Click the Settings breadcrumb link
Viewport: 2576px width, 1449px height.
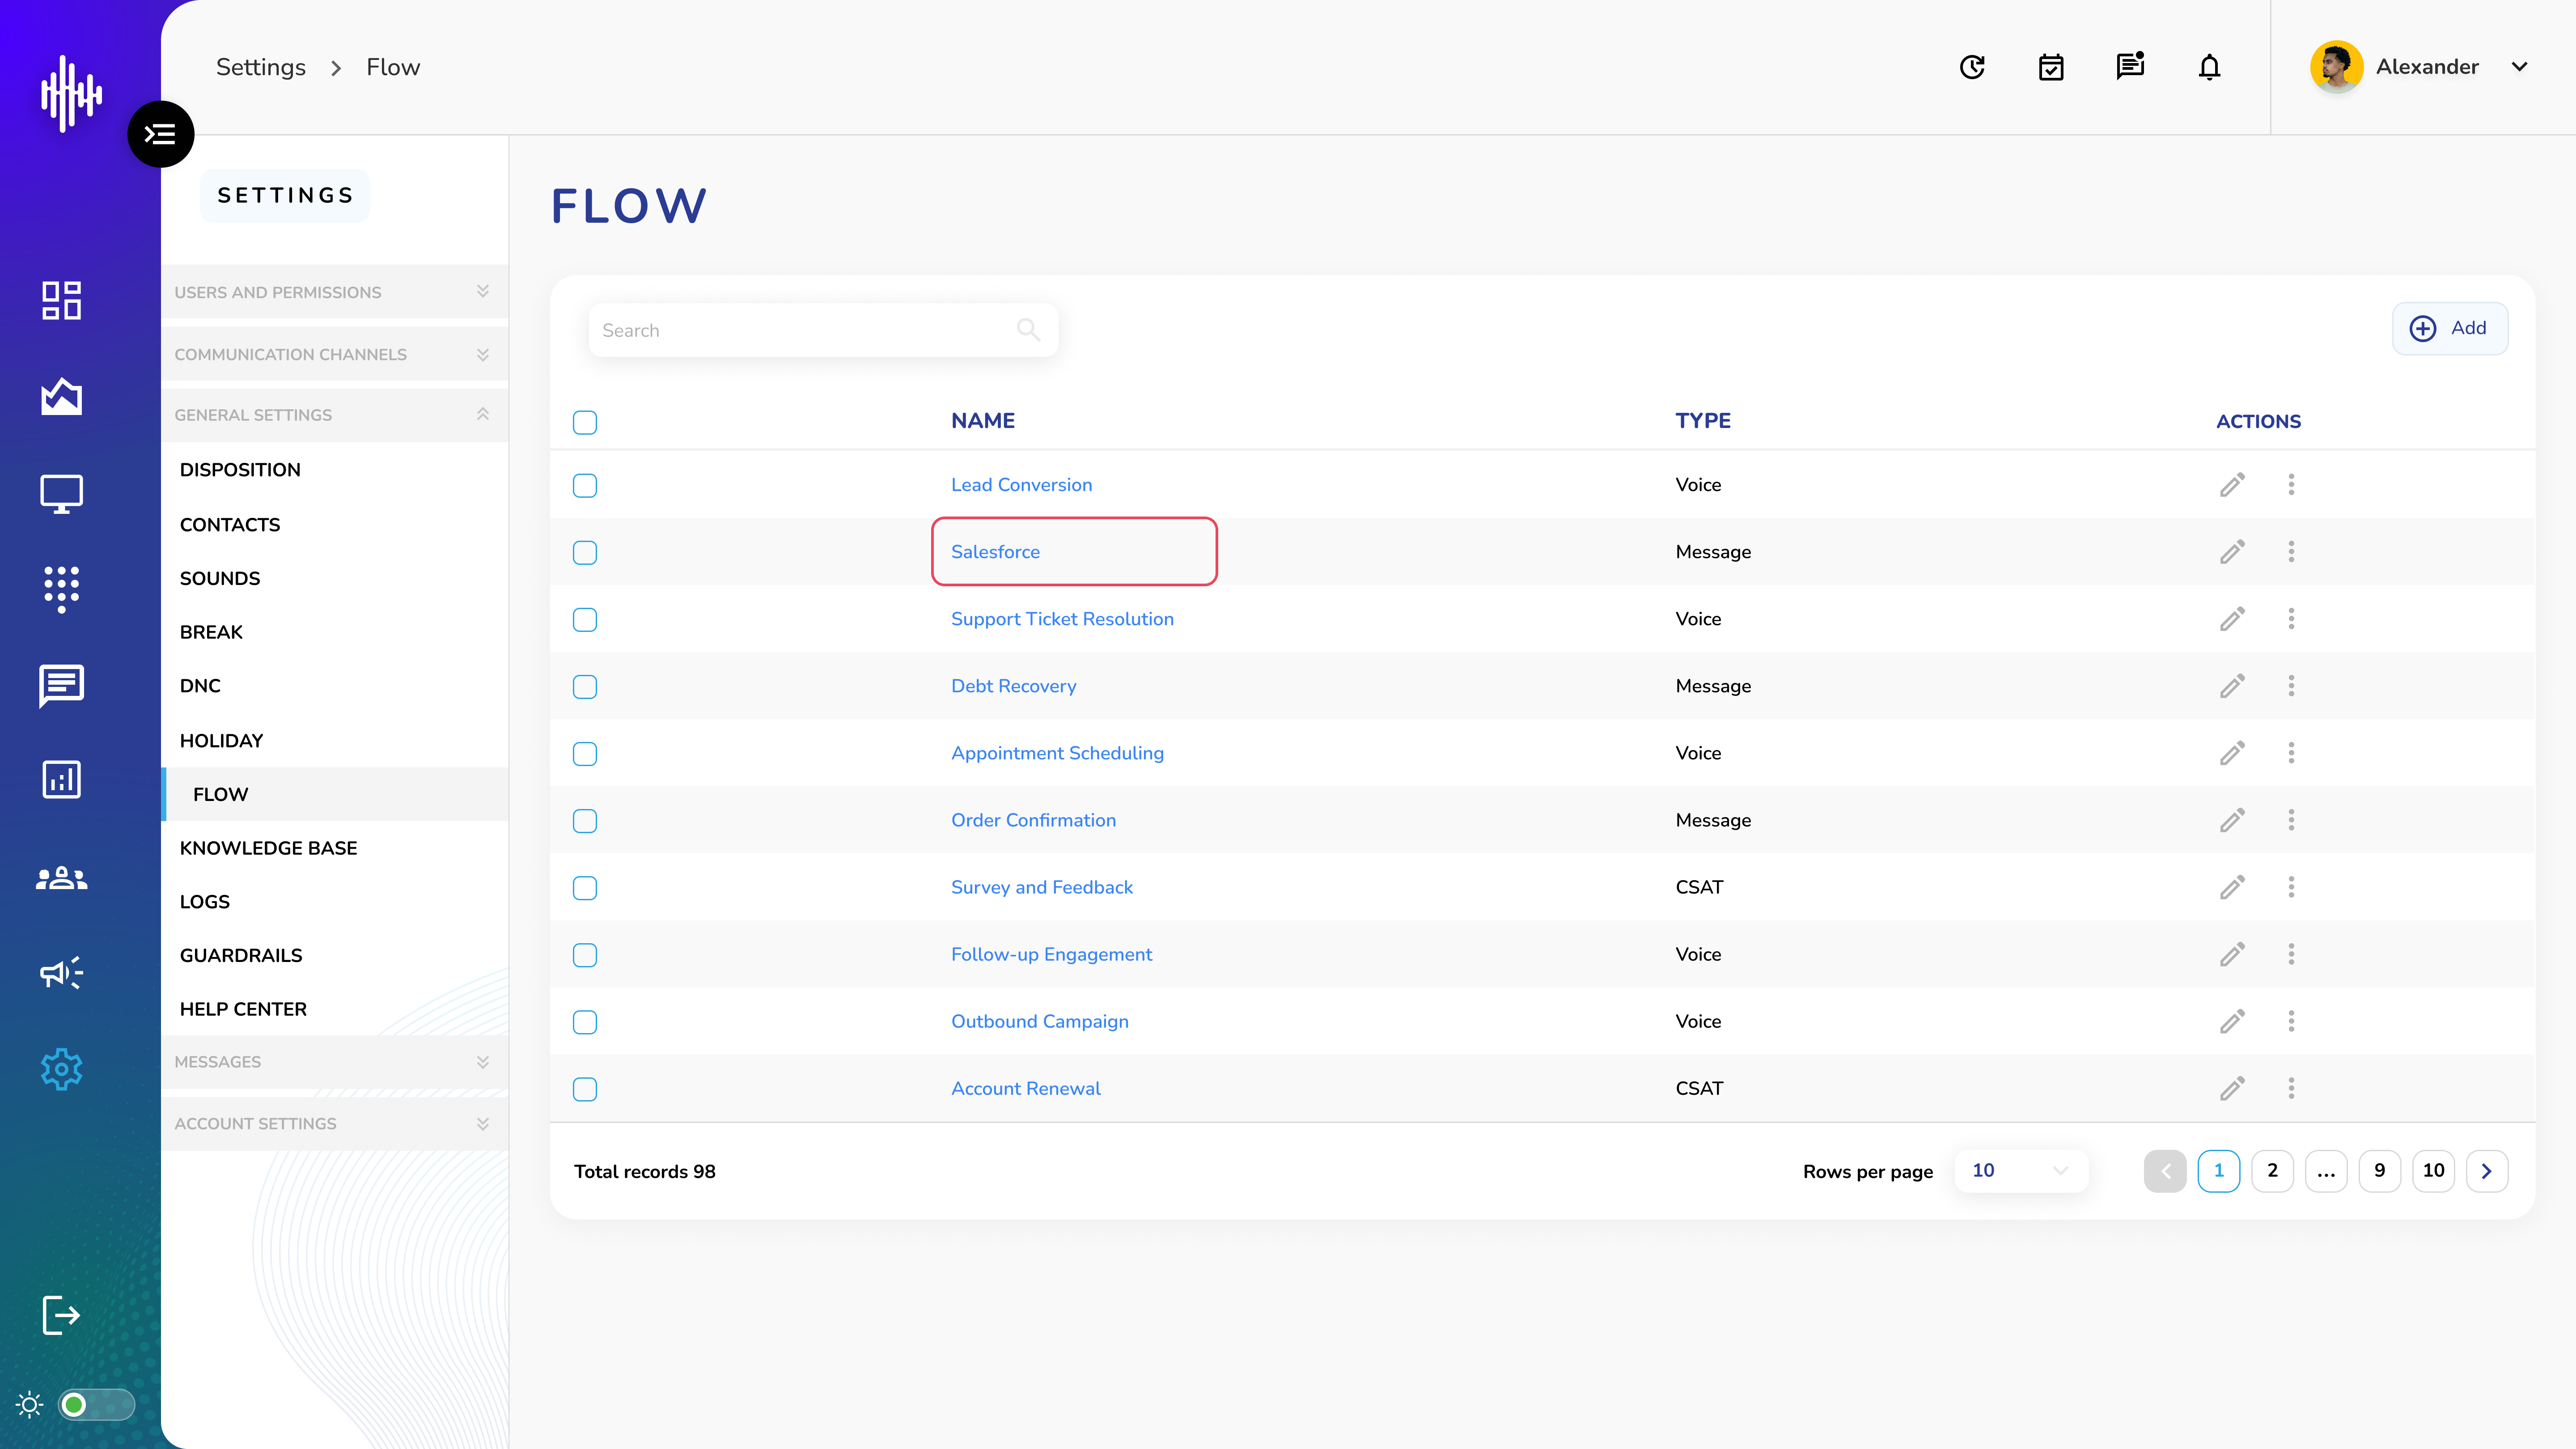(x=261, y=67)
